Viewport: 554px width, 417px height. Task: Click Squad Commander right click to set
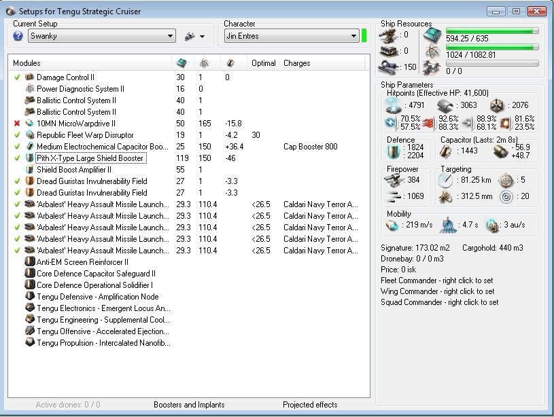tap(440, 302)
